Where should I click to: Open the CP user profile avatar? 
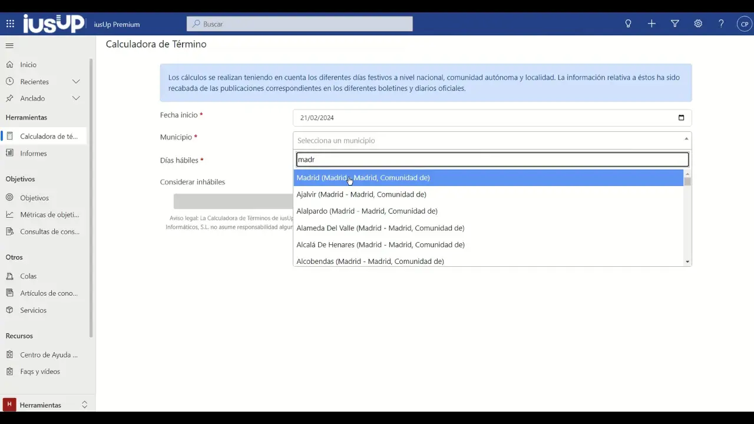click(745, 24)
